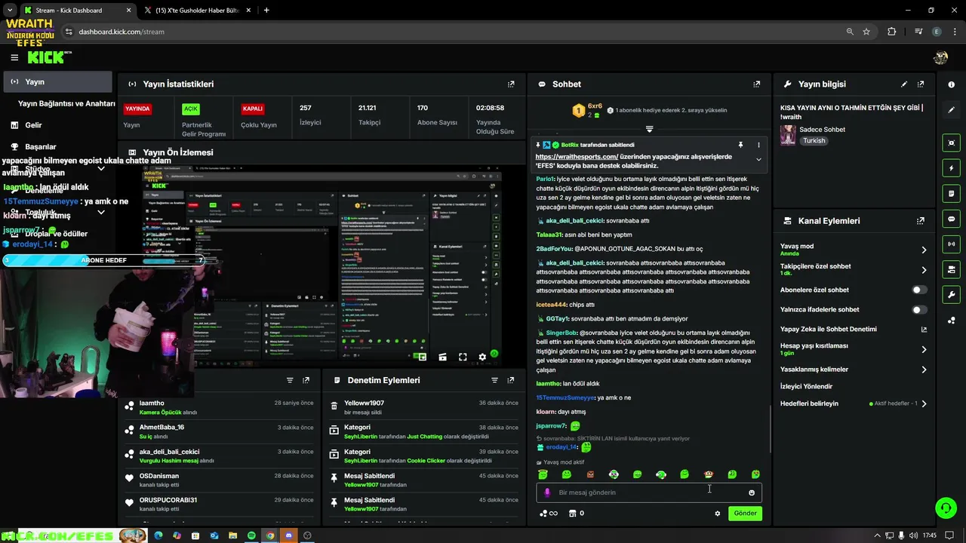The height and width of the screenshot is (543, 966).
Task: Jump to latest chat messages arrow
Action: (649, 129)
